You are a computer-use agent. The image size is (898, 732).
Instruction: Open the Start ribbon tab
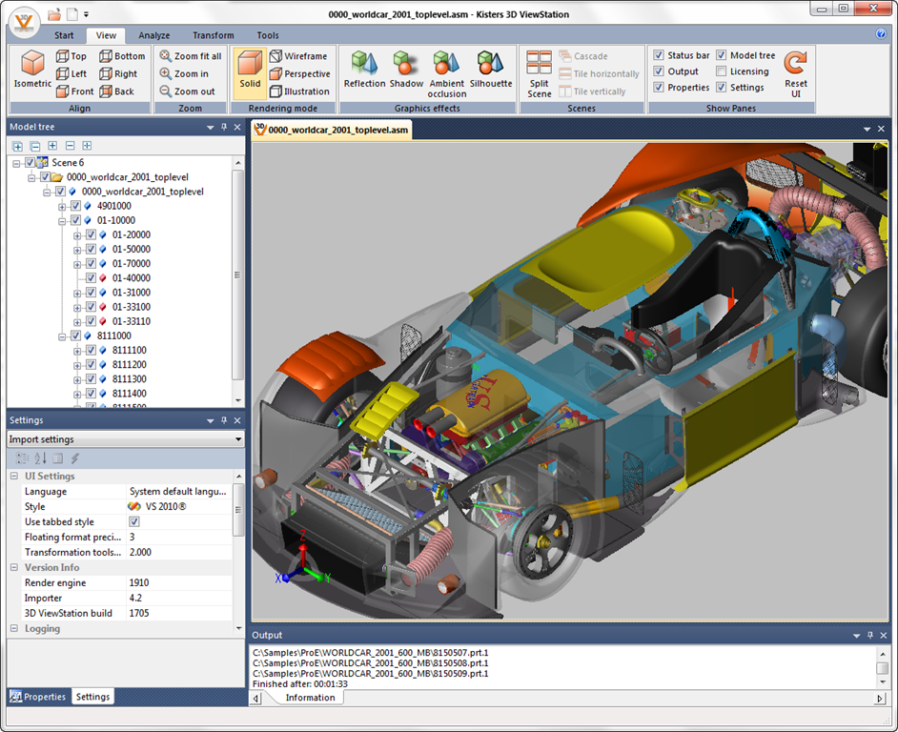tap(64, 35)
